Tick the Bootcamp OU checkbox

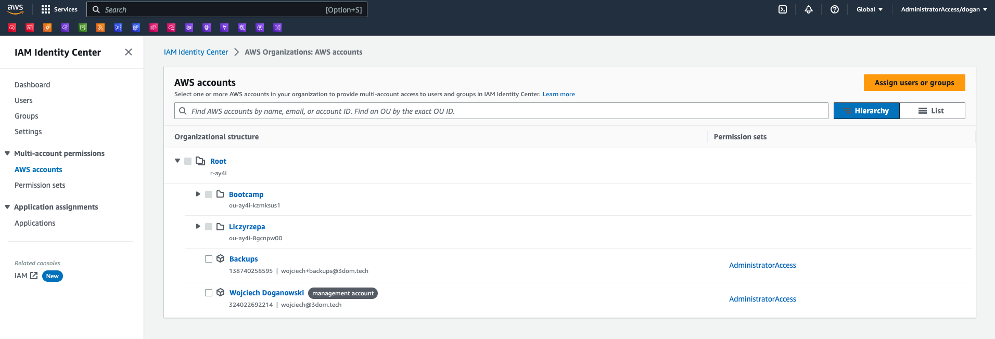click(x=209, y=194)
